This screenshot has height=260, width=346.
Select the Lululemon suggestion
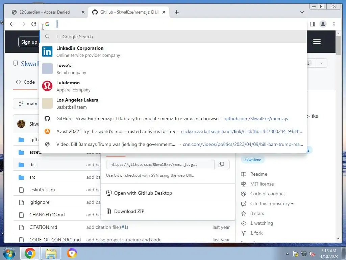[173, 86]
